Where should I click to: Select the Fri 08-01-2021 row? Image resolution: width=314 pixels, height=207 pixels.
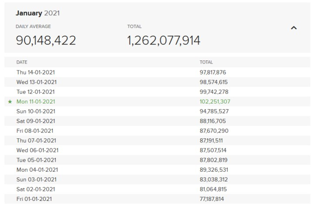pyautogui.click(x=35, y=131)
